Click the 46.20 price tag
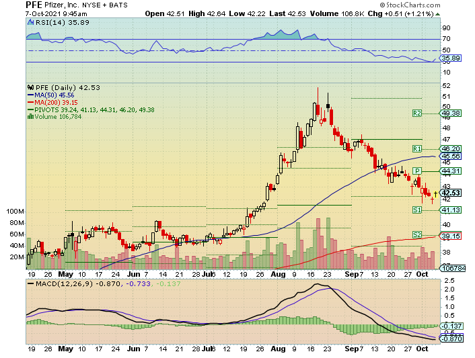This screenshot has height=358, width=475. [451, 148]
